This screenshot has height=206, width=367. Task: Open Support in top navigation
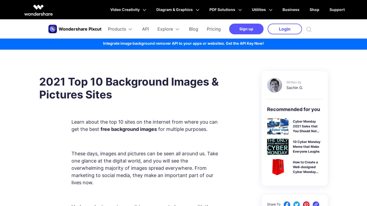click(337, 10)
